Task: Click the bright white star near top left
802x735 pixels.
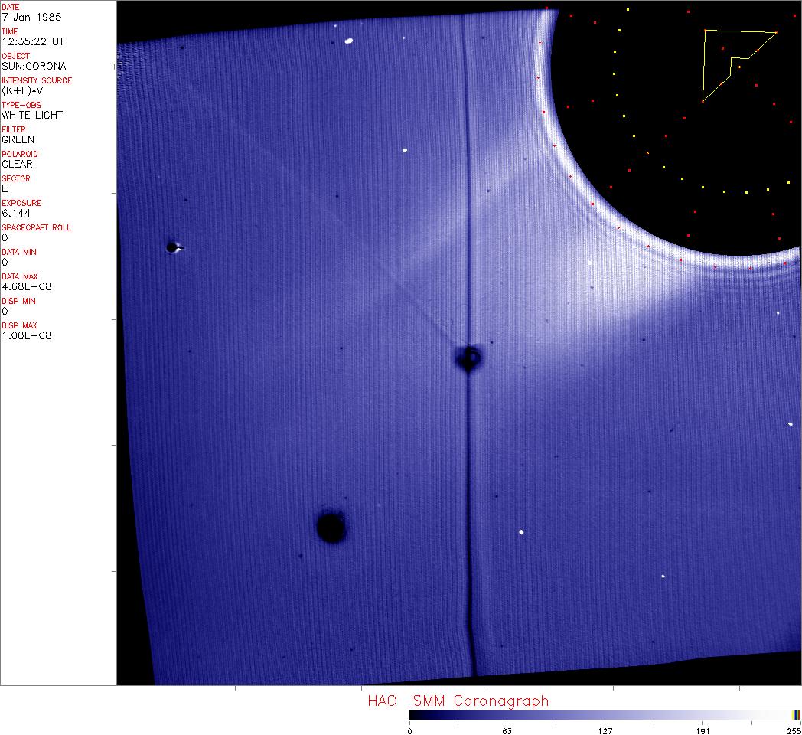Action: [x=348, y=41]
